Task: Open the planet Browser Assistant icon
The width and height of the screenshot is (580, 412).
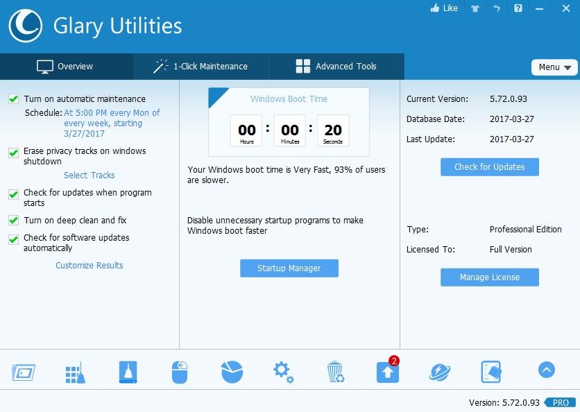Action: (x=440, y=372)
